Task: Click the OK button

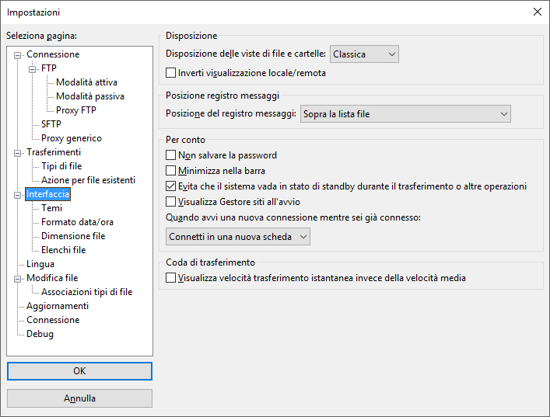Action: pos(79,371)
